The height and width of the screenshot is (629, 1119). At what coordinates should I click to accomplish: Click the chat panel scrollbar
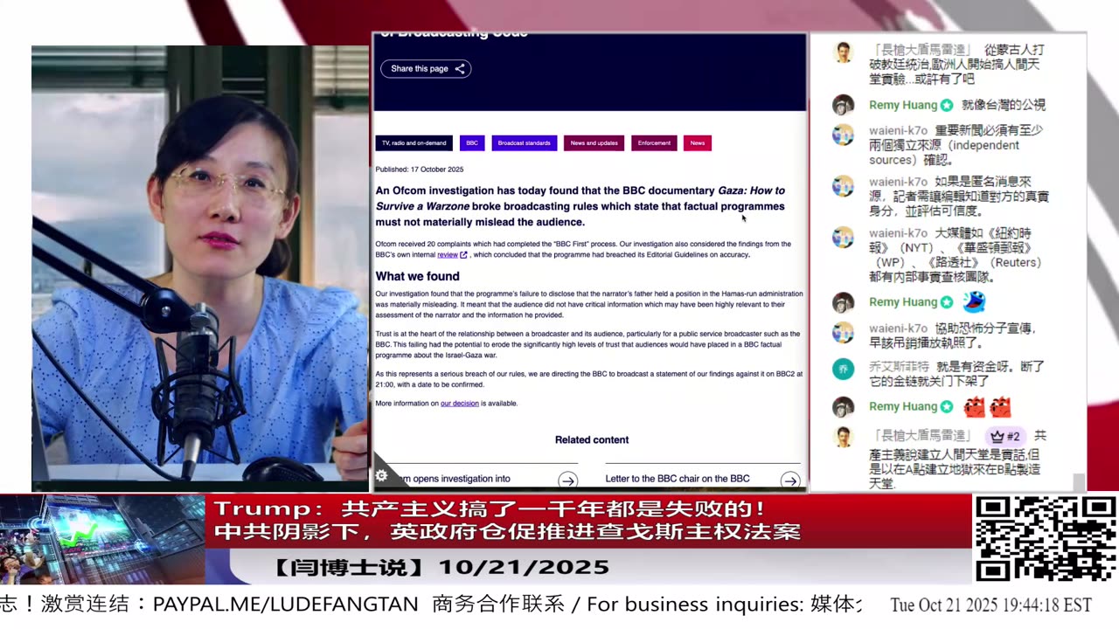tap(1079, 481)
